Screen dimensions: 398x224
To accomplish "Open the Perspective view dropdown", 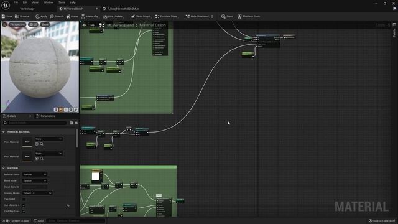I will (17, 24).
